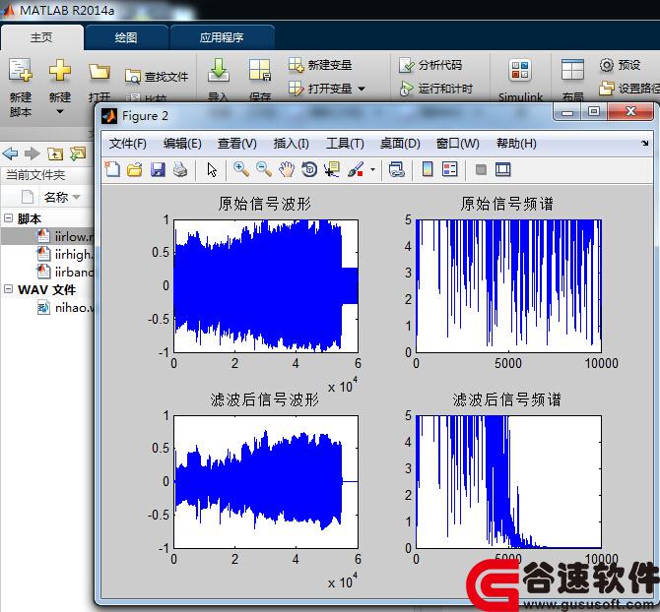Viewport: 660px width, 612px height.
Task: Click the filtered signal waveform plot
Action: pos(266,482)
